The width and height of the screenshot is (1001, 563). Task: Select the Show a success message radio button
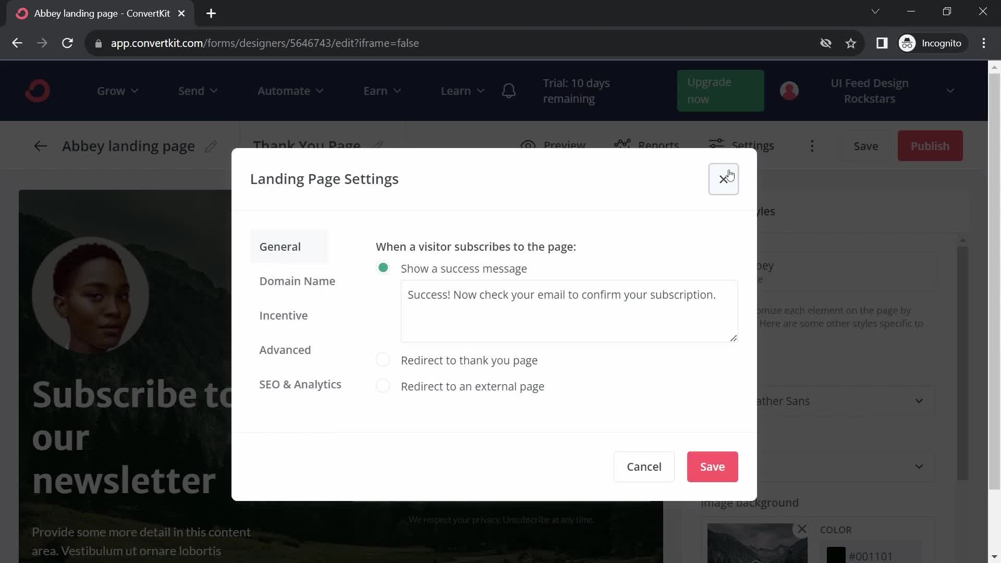pyautogui.click(x=383, y=268)
